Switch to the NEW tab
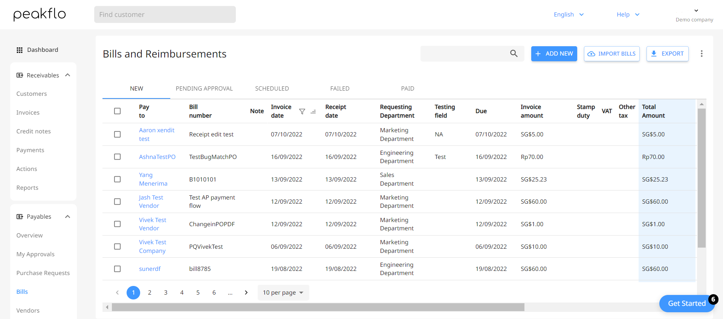The image size is (723, 319). pyautogui.click(x=136, y=89)
